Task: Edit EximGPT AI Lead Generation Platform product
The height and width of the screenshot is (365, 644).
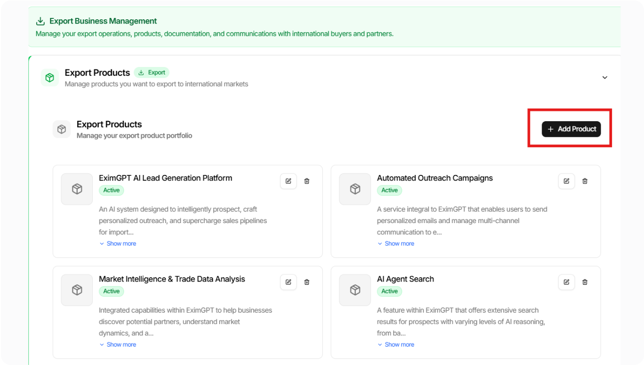Action: (288, 181)
